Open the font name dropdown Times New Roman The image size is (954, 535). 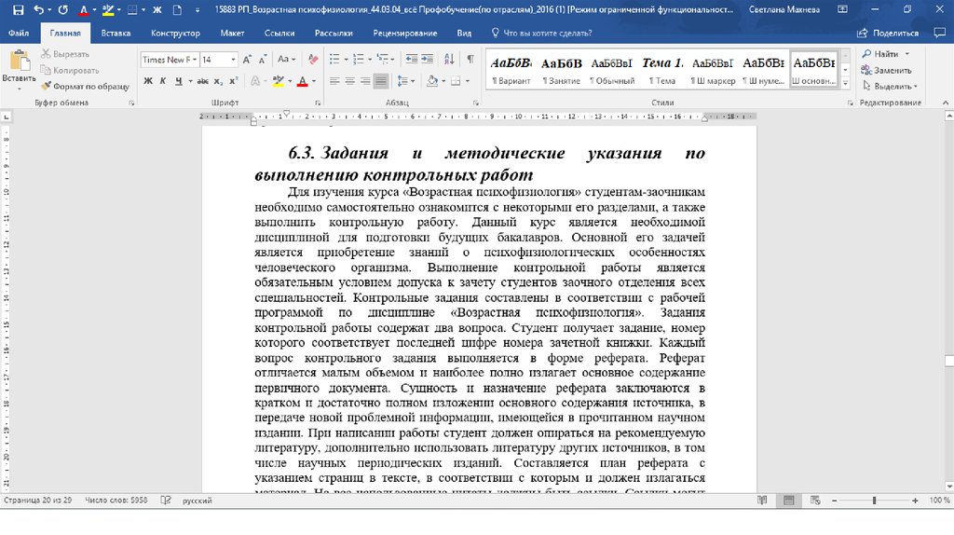(x=170, y=60)
